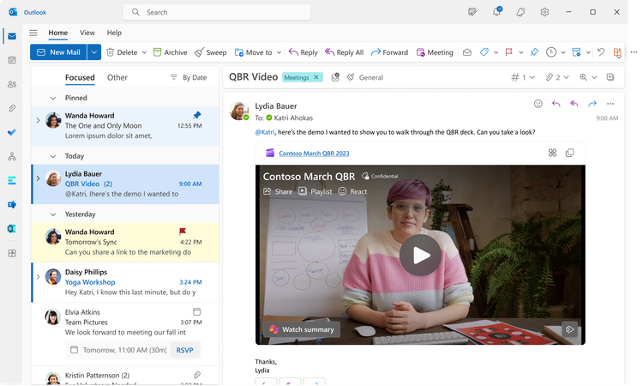
Task: Mark message read/unread envelope icon
Action: pyautogui.click(x=467, y=52)
